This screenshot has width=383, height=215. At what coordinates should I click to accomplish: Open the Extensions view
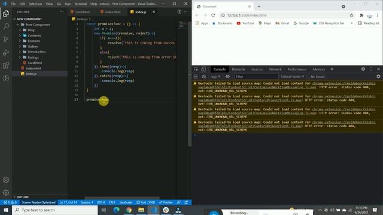6,65
